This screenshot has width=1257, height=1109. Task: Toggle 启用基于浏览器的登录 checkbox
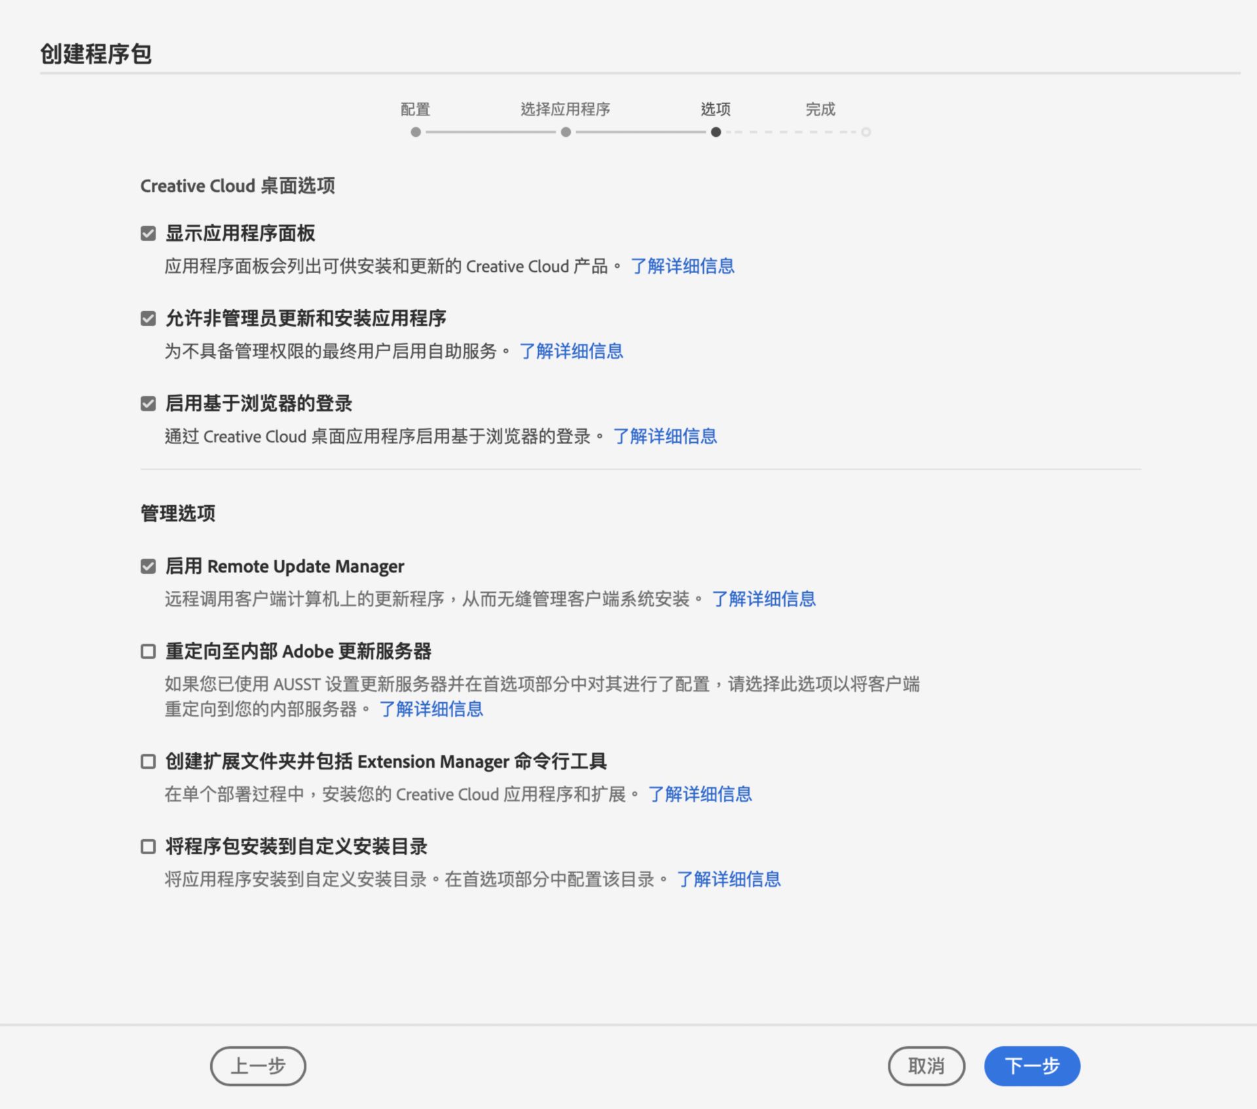point(148,404)
